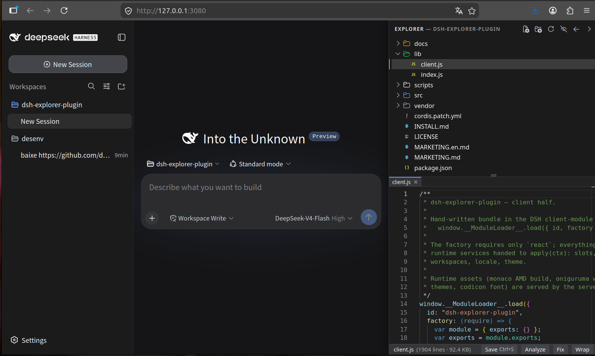
Task: Open the browser downloads panel
Action: 535,11
